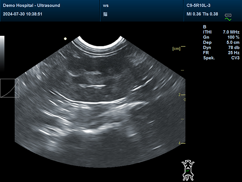The image size is (242, 182).
Task: Click the Spek. CV3 setting
Action: point(221,58)
